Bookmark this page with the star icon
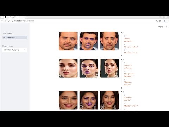This screenshot has height=127, width=169. point(160,21)
